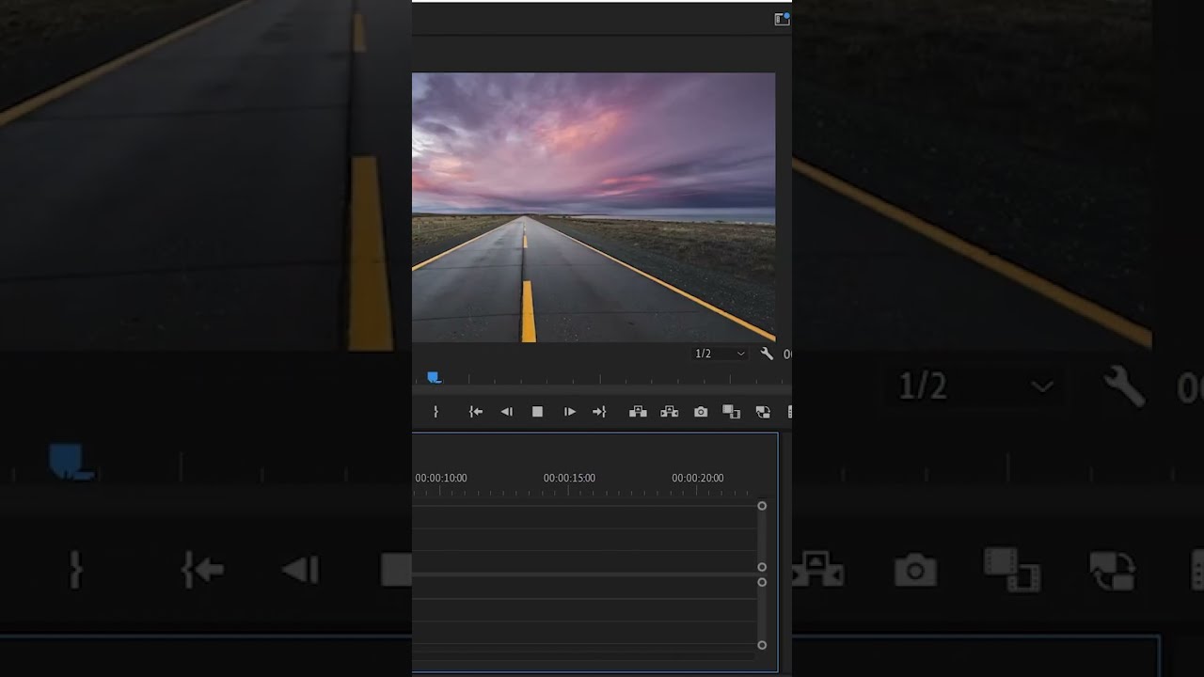The height and width of the screenshot is (677, 1204).
Task: Click bottom handle of audio tracks scrollbar
Action: click(762, 645)
